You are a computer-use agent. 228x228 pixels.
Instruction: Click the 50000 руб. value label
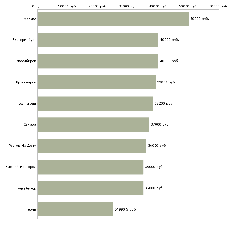pos(199,19)
